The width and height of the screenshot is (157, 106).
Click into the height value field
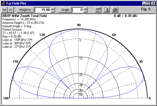[x=43, y=10]
